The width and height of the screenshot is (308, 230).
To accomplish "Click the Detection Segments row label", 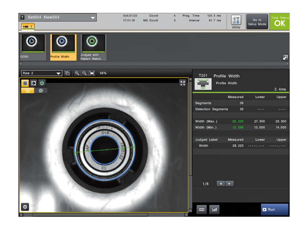I will tap(212, 109).
